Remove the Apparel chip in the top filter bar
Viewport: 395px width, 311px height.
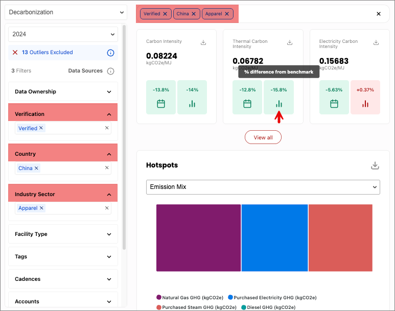(x=227, y=14)
